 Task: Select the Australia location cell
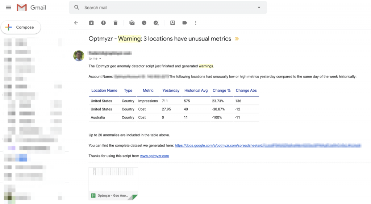[98, 117]
